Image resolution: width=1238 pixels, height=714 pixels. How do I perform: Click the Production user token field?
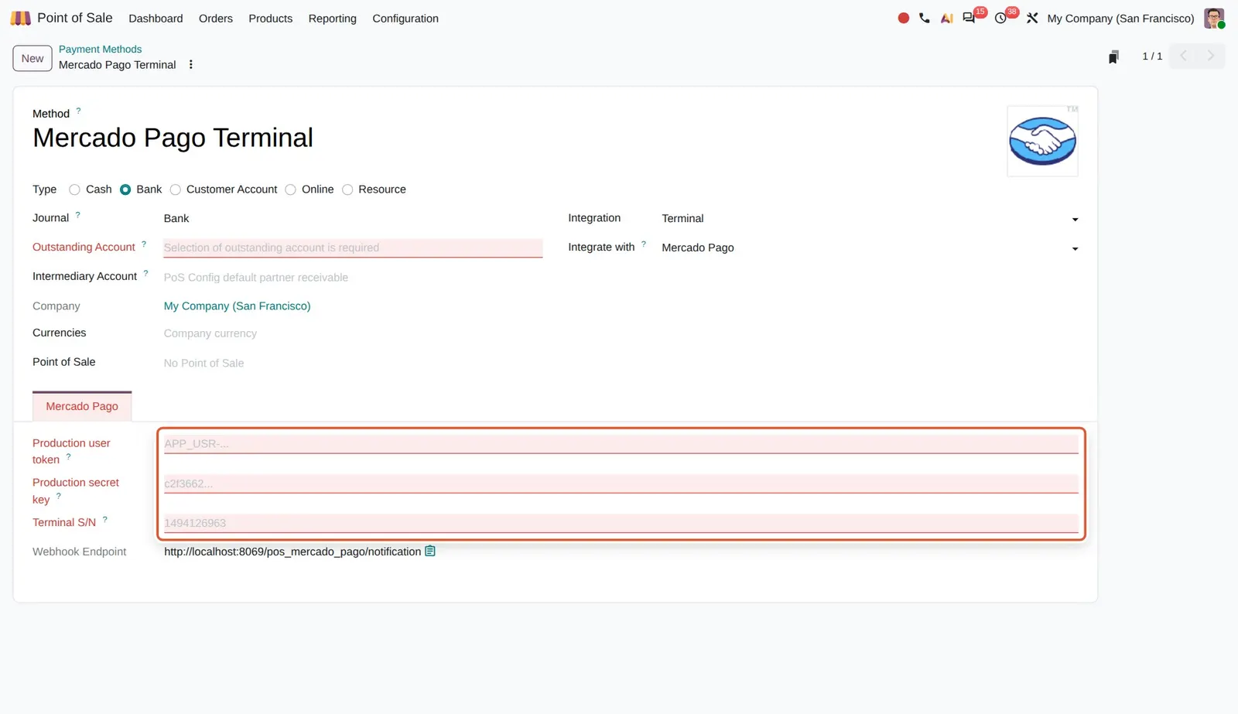(621, 444)
